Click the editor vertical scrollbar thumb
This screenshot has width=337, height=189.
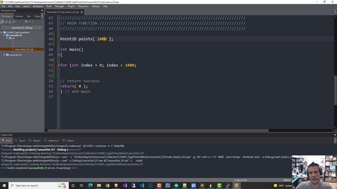335,90
